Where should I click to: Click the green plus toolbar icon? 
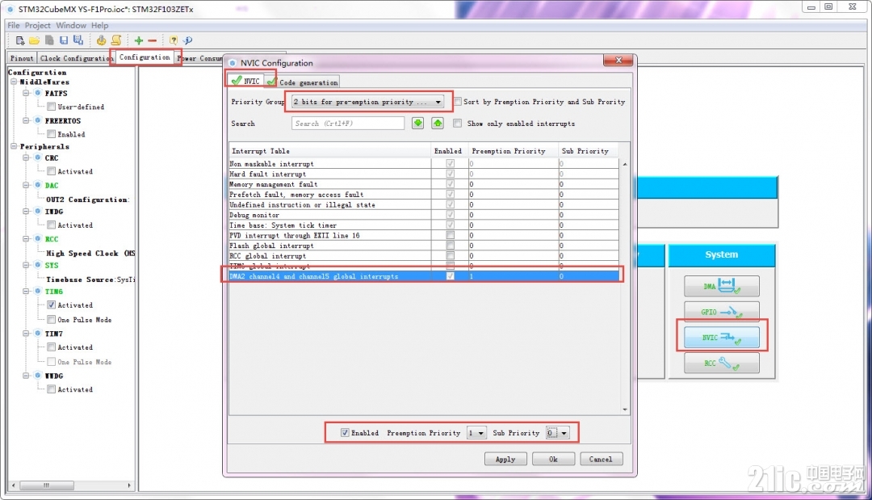point(139,40)
